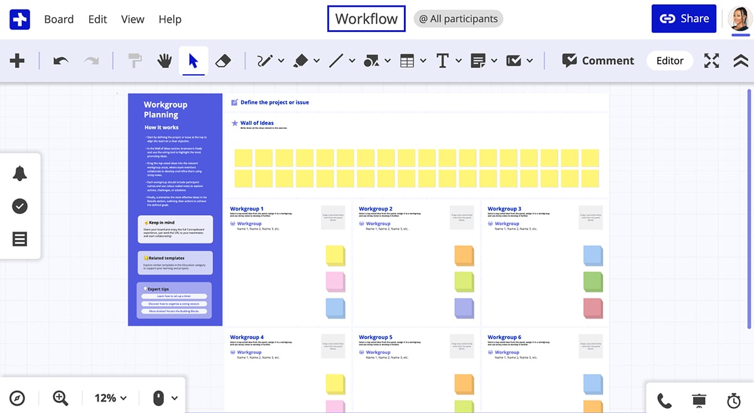Undo the last action
This screenshot has height=413, width=754.
pos(60,60)
